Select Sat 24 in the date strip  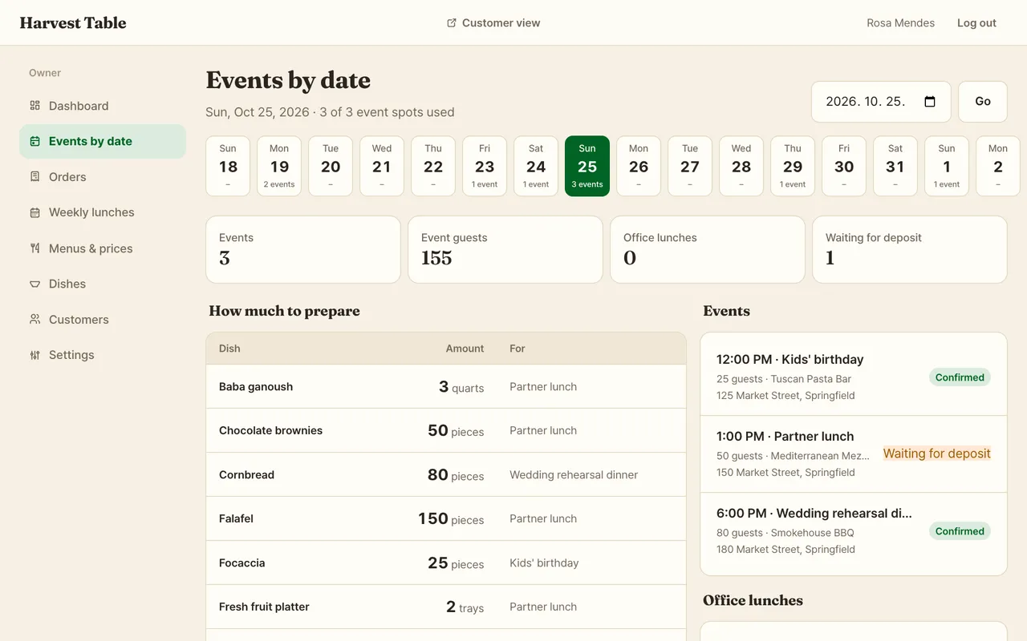point(536,166)
